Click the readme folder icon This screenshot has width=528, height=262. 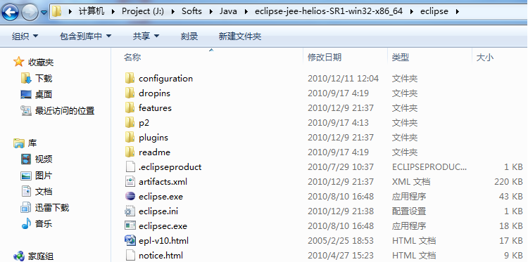coord(130,152)
